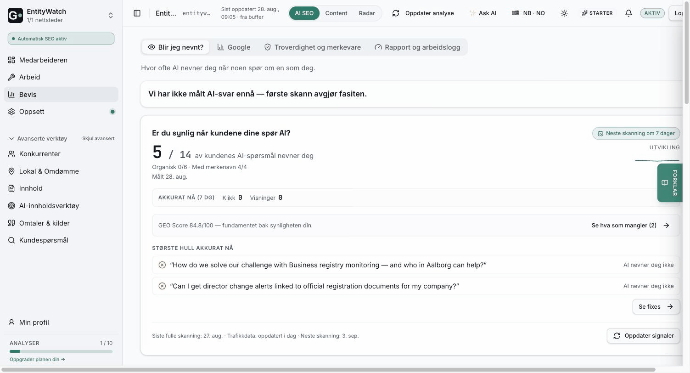Switch to the Content mode
Screen dimensions: 690x373
[336, 13]
